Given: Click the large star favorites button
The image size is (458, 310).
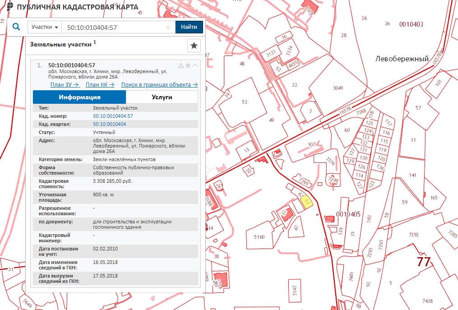Looking at the screenshot, I should (194, 45).
